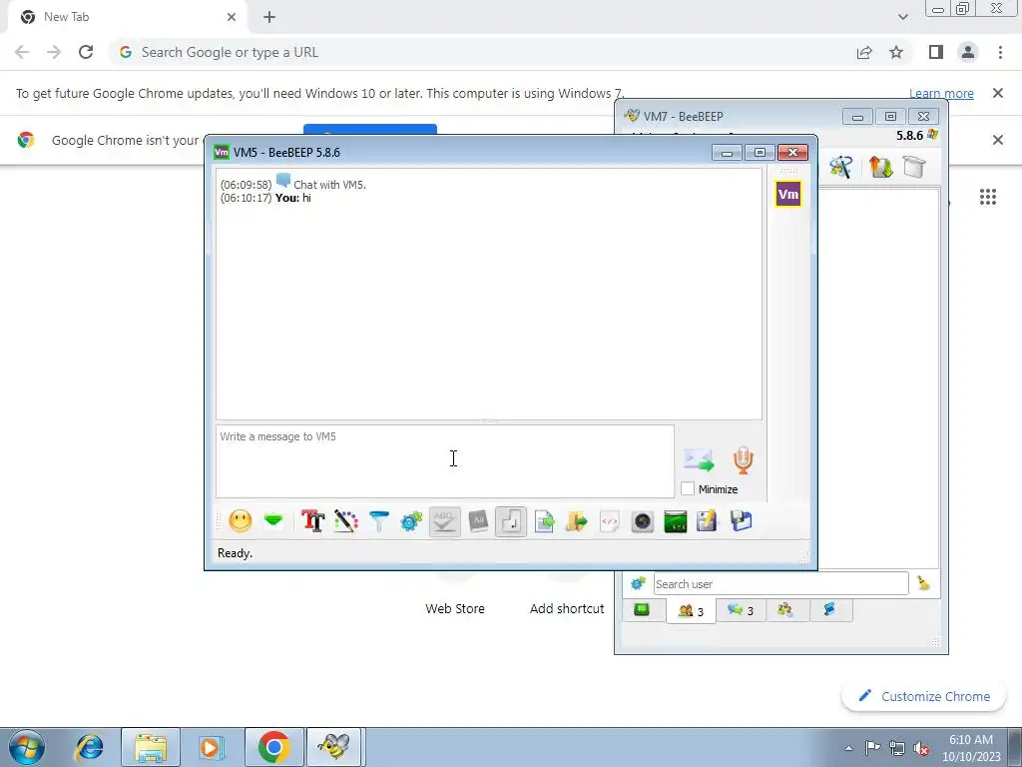Image resolution: width=1022 pixels, height=767 pixels.
Task: Open the Windows Start menu
Action: [27, 747]
